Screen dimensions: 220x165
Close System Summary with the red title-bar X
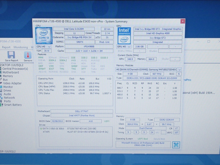[x=183, y=21]
